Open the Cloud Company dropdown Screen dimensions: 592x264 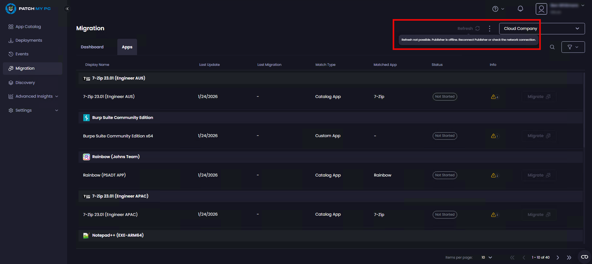point(541,29)
